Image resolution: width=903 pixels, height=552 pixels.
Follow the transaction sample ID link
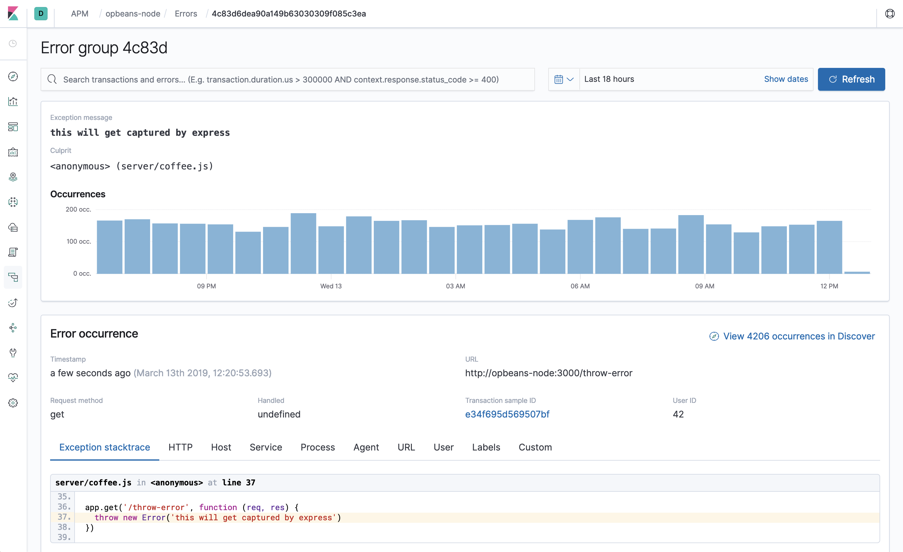point(507,414)
